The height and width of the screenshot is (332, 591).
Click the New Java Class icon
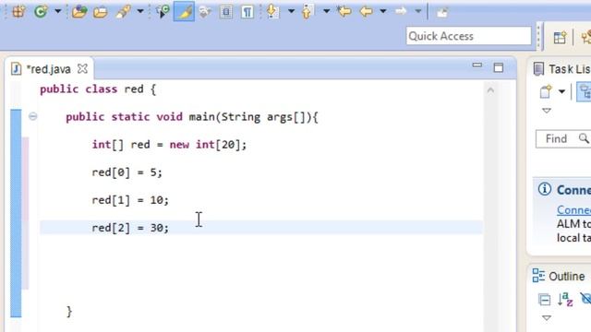pyautogui.click(x=41, y=11)
